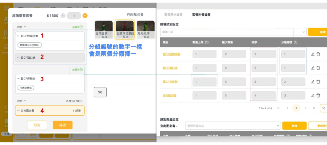The width and height of the screenshot is (327, 145).
Task: Click help icon beside 數量上限 header
Action: pos(207,42)
